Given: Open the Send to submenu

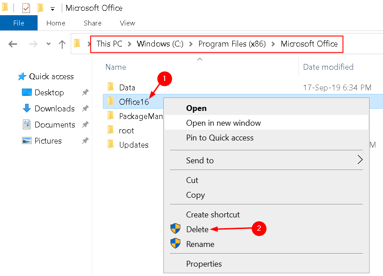Looking at the screenshot, I should point(266,160).
